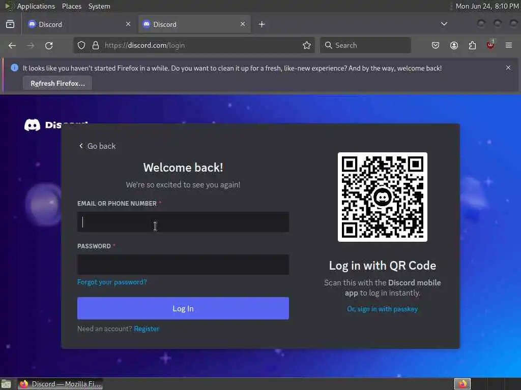Choose Or, sign in with passkey
The width and height of the screenshot is (521, 390).
pos(383,309)
